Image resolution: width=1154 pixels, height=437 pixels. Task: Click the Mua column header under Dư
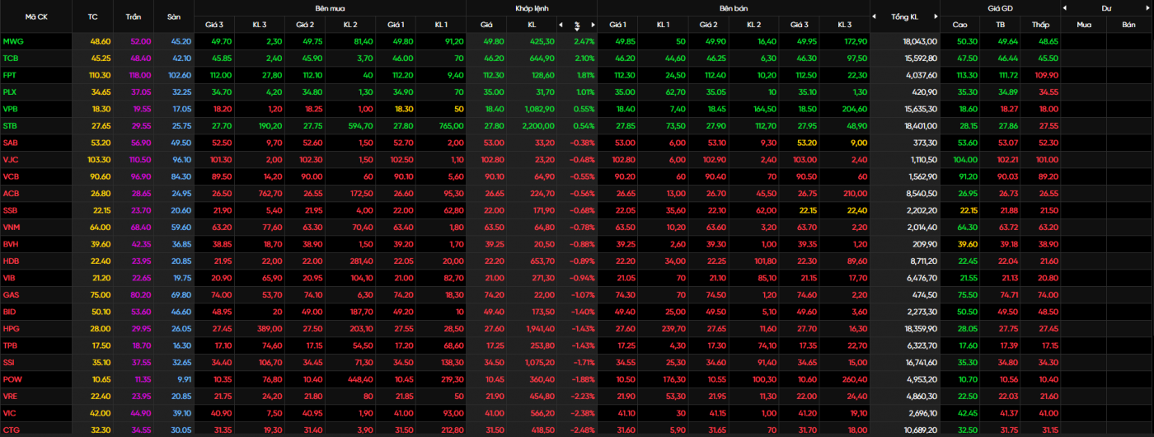(1084, 25)
